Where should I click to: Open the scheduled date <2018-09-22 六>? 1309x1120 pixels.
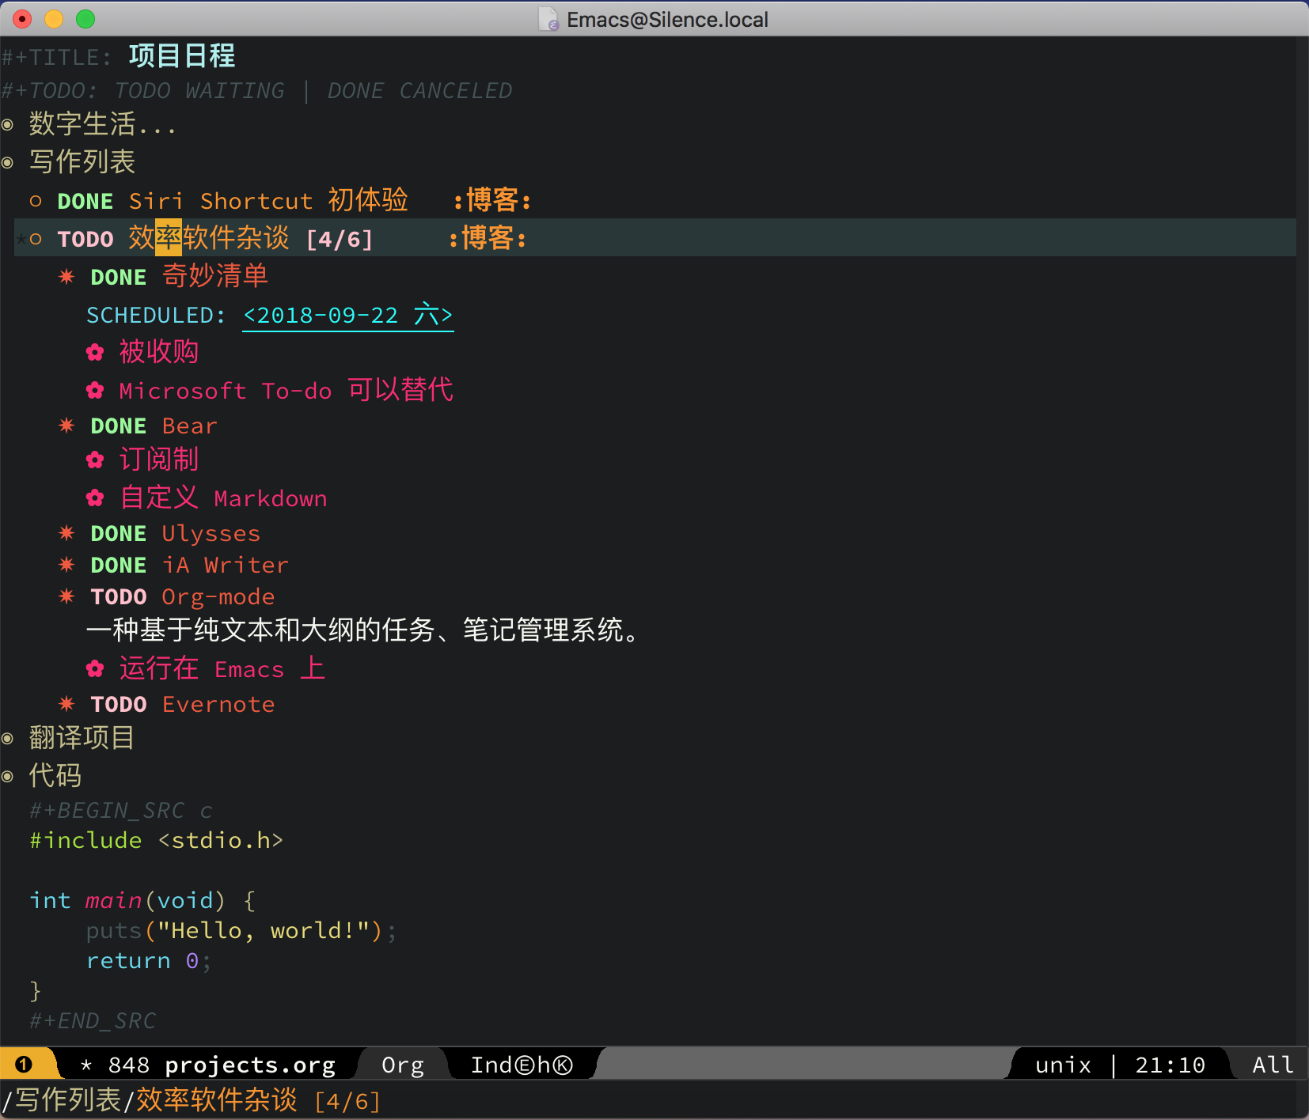pyautogui.click(x=348, y=315)
